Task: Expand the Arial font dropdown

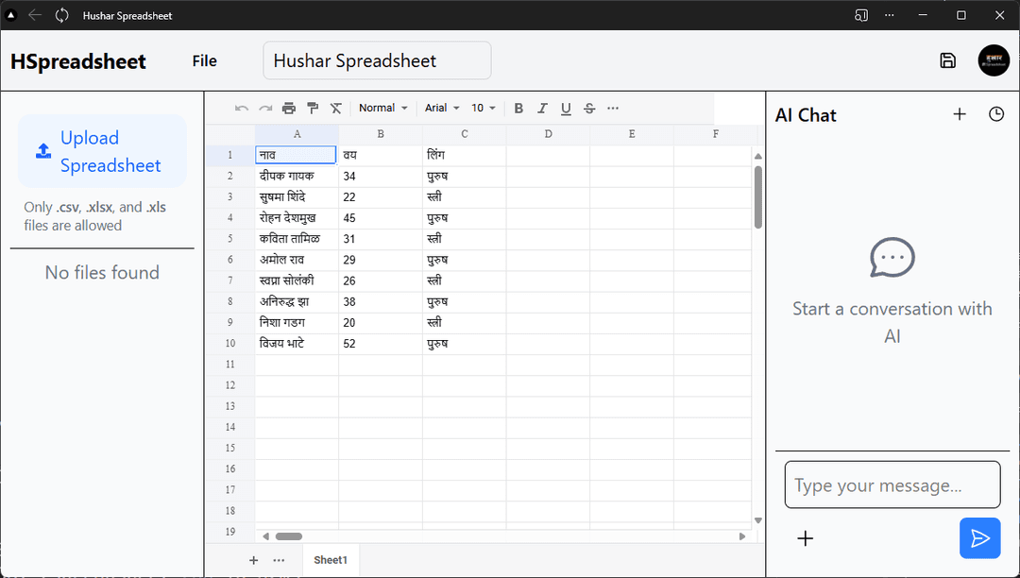Action: [442, 109]
